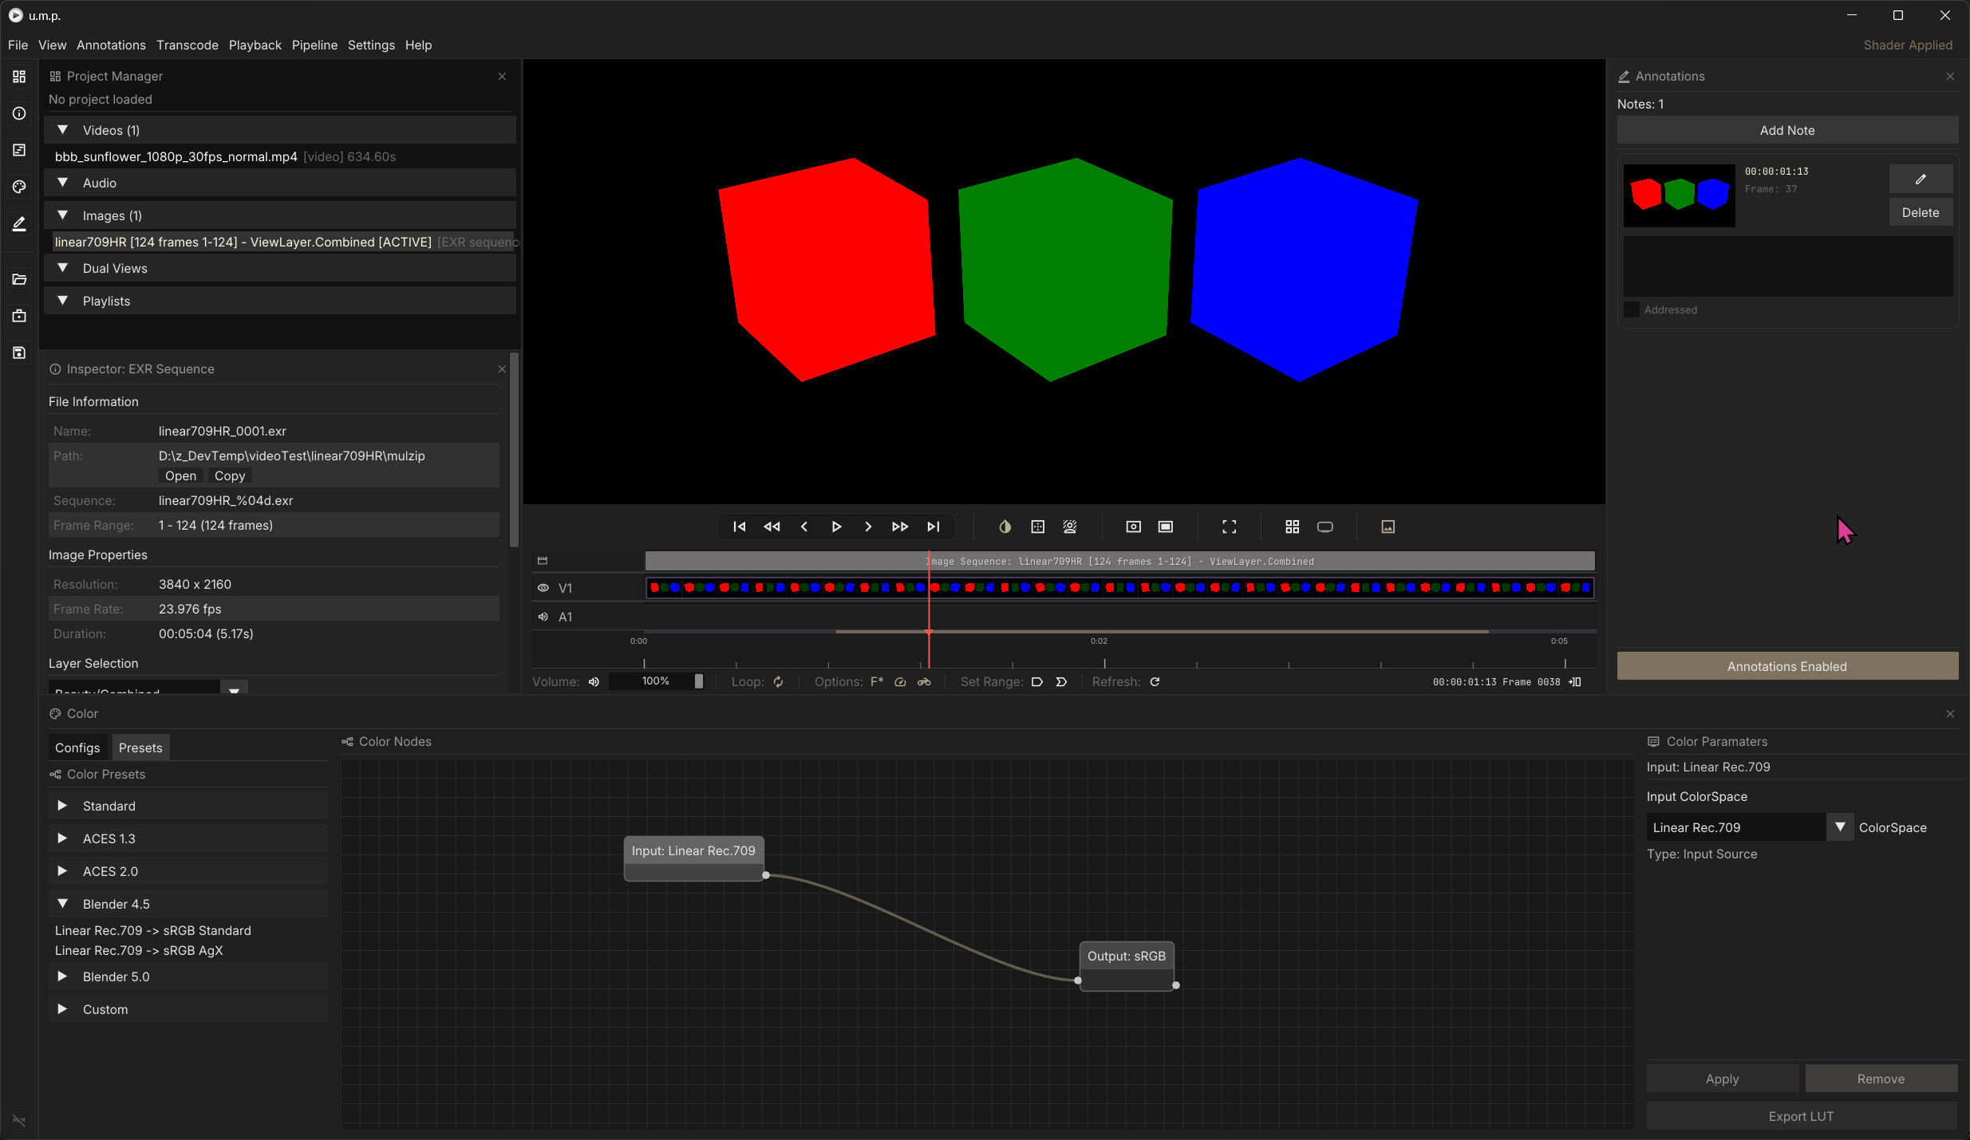Click the fullscreen viewer icon
The width and height of the screenshot is (1970, 1140).
point(1229,527)
